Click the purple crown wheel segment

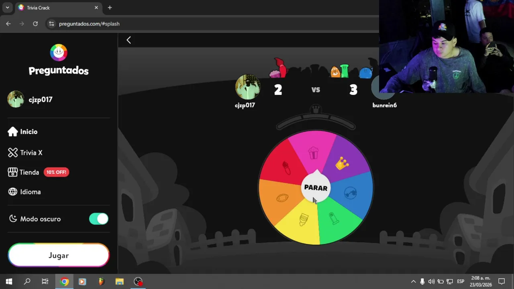(x=342, y=163)
